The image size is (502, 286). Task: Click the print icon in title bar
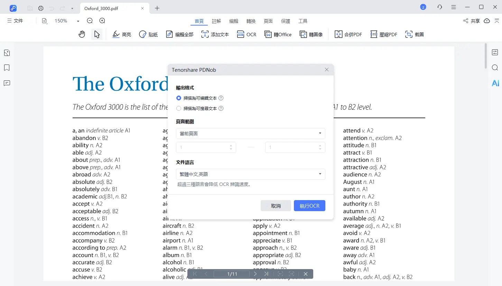click(41, 8)
